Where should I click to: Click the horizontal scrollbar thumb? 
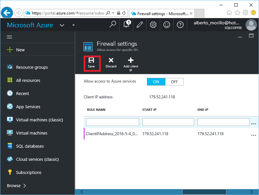pyautogui.click(x=204, y=192)
